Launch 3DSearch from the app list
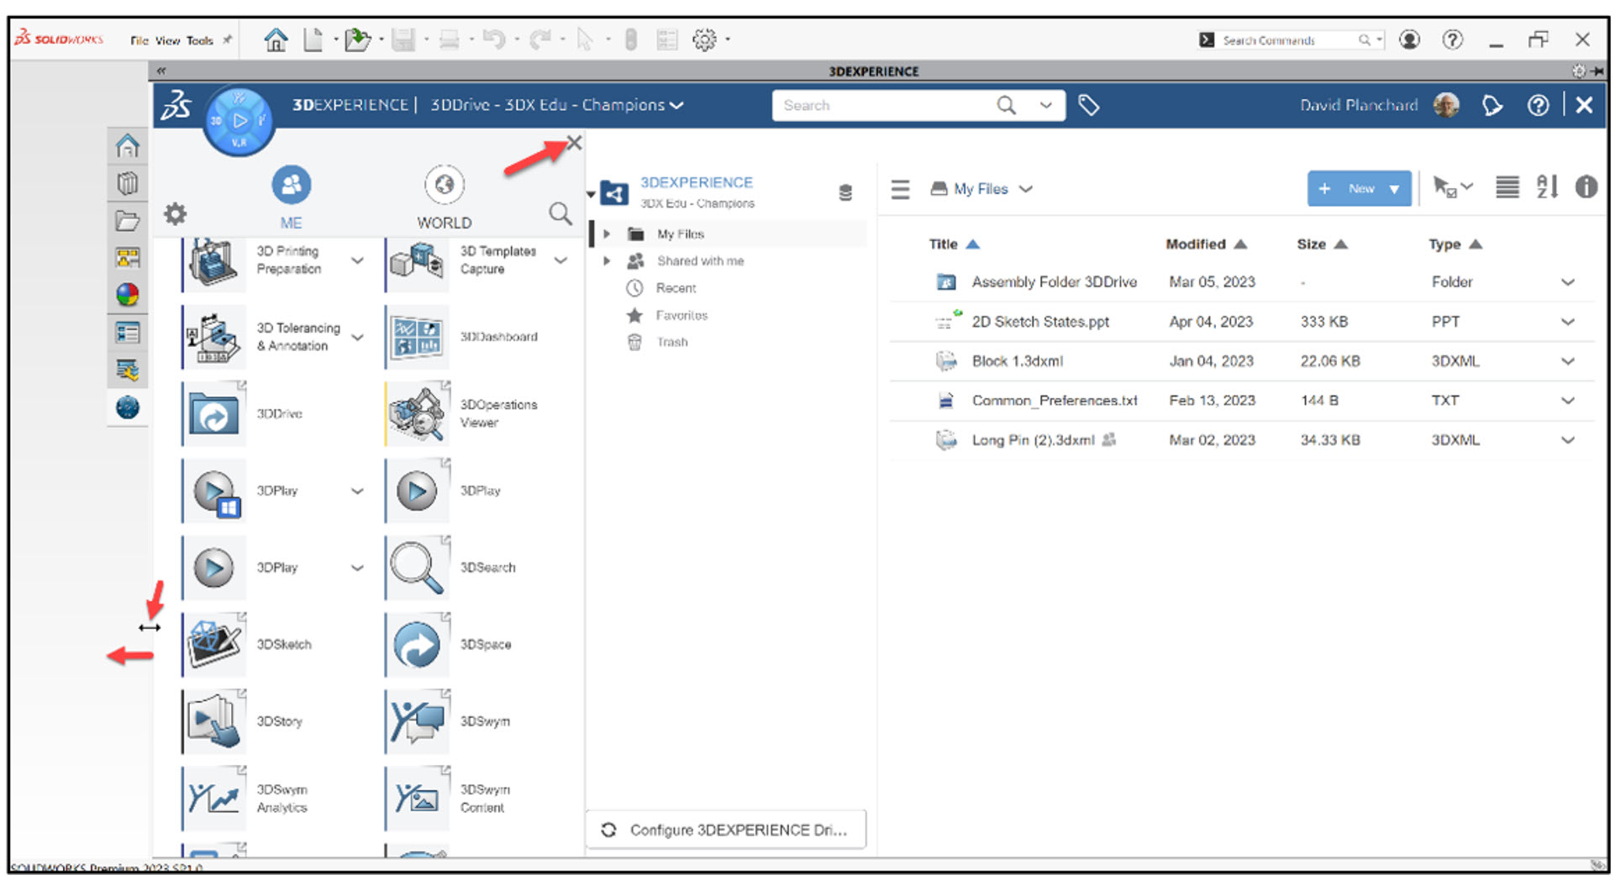The image size is (1621, 880). point(418,568)
